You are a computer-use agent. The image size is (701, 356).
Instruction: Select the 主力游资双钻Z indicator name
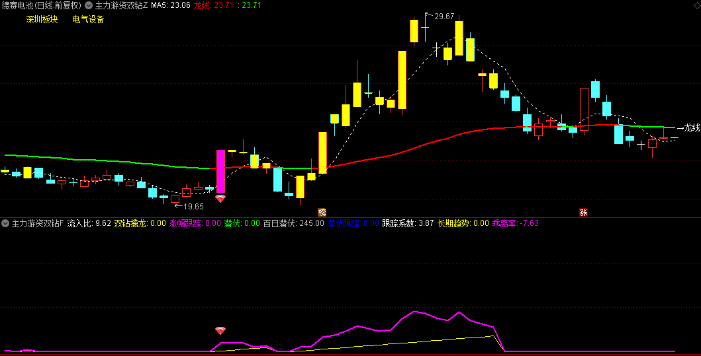(x=121, y=5)
